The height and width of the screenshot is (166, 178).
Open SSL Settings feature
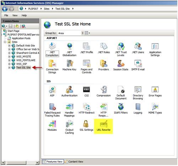tap(86, 126)
